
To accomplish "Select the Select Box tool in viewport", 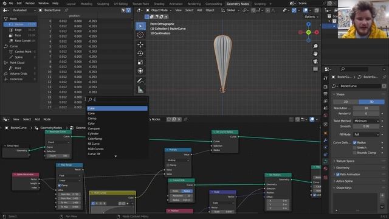I will tap(140, 26).
